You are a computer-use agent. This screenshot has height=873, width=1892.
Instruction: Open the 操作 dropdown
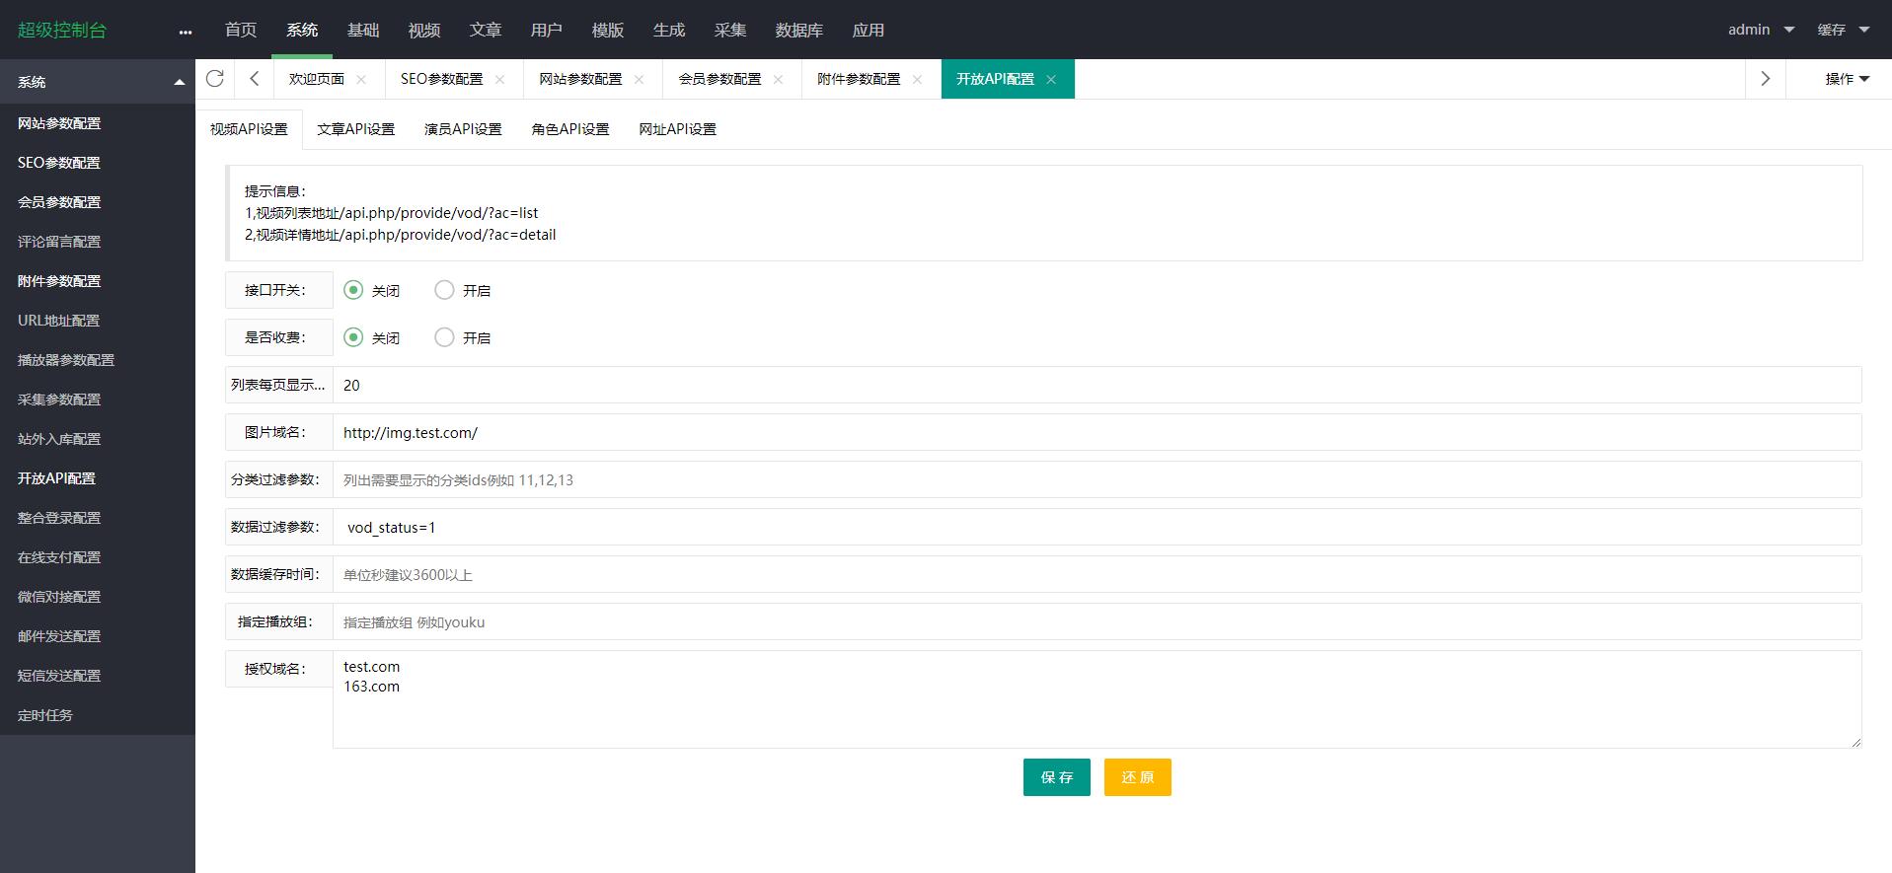pos(1847,79)
